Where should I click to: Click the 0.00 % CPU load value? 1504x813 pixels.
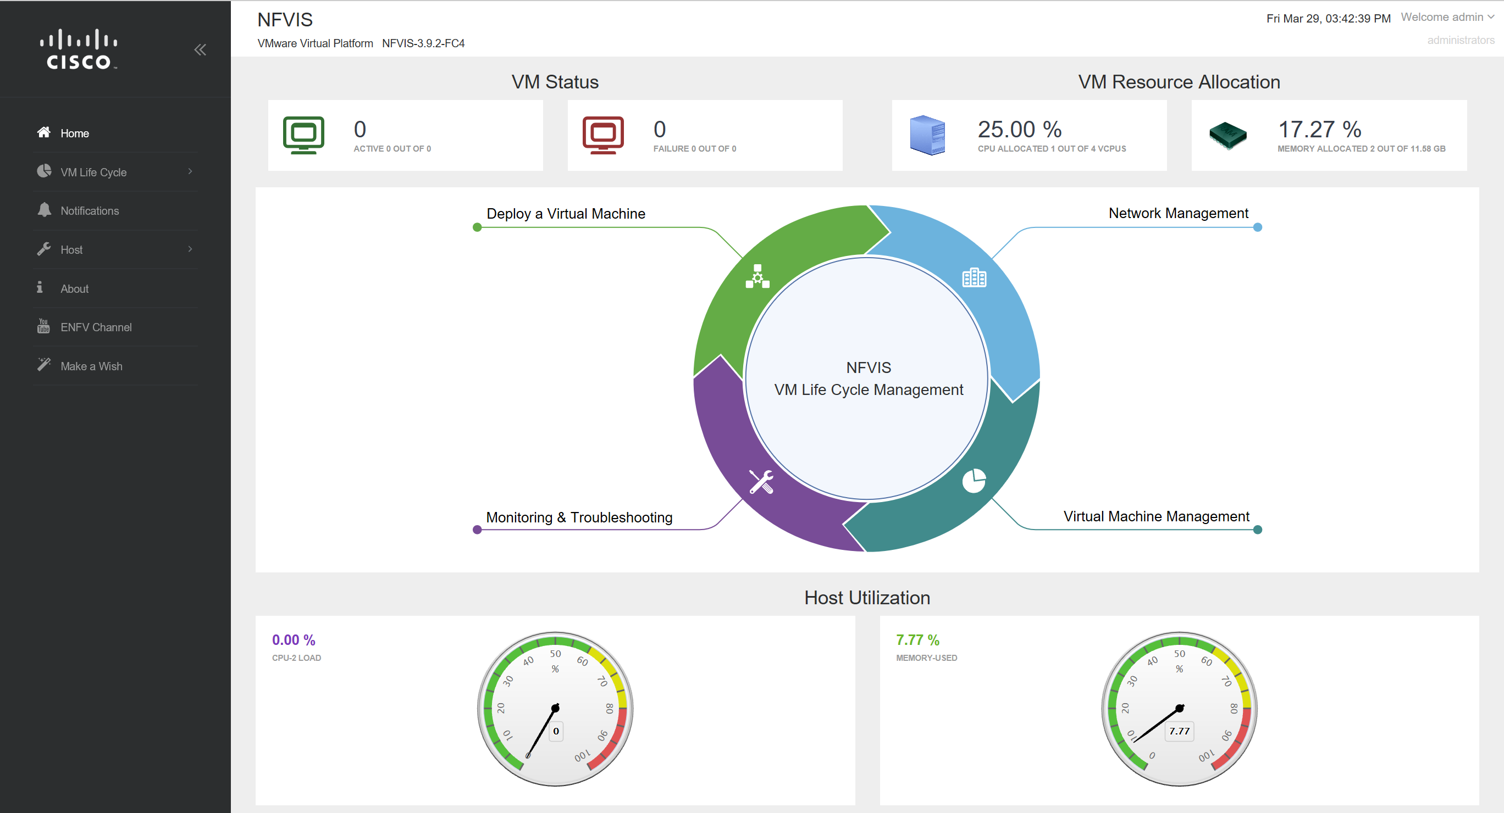[294, 639]
